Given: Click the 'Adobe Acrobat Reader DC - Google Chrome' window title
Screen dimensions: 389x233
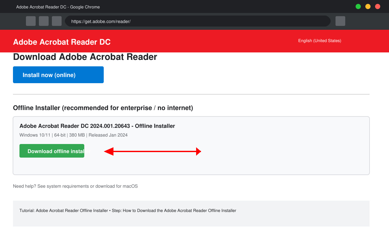Looking at the screenshot, I should (58, 7).
